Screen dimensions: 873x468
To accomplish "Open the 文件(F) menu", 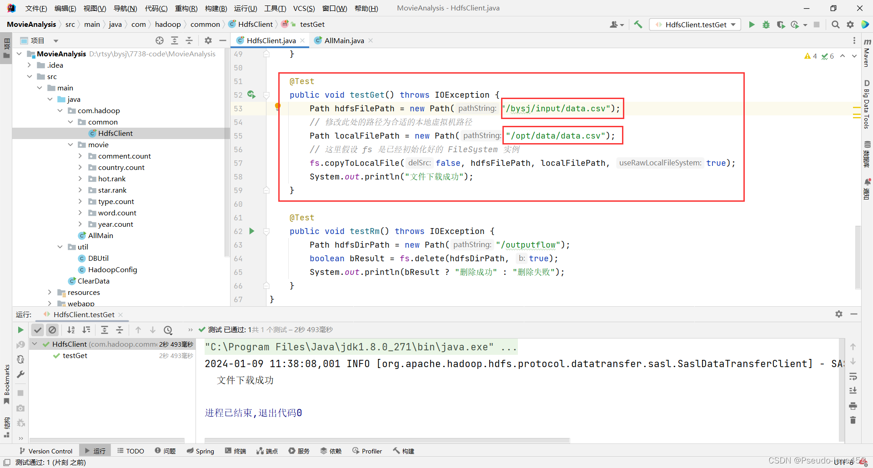I will tap(36, 8).
